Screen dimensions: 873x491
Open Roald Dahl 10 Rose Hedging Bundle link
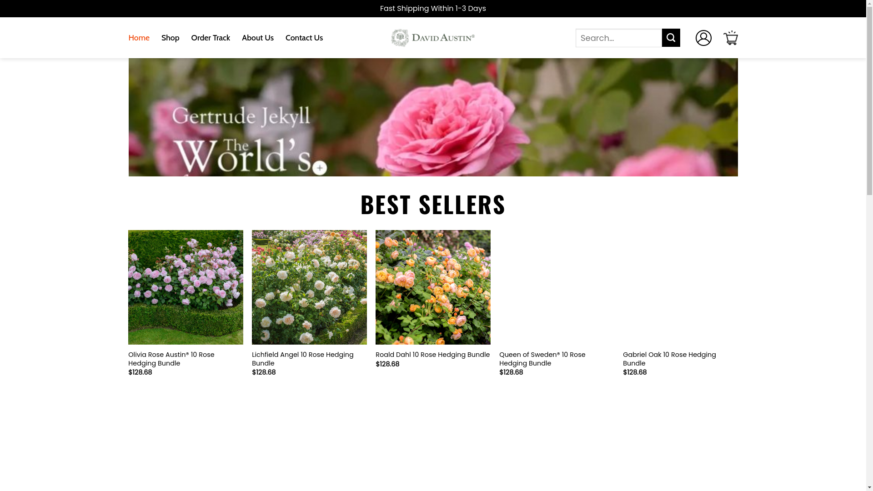pyautogui.click(x=432, y=355)
